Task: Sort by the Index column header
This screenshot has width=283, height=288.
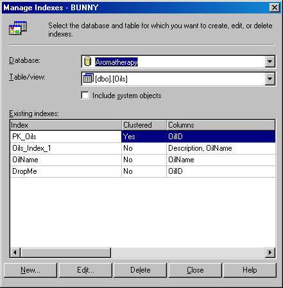Action: point(65,125)
